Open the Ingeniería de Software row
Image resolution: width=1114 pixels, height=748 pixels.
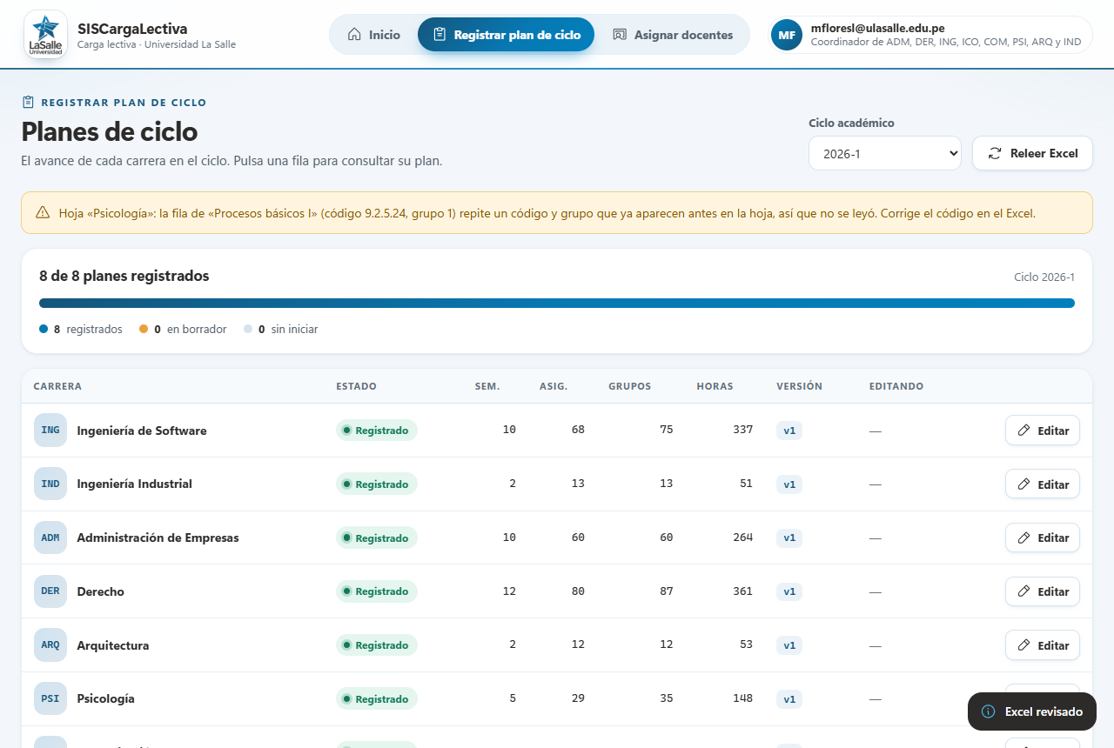[x=557, y=430]
